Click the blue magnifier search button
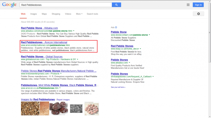The width and height of the screenshot is (211, 118). pos(116,5)
